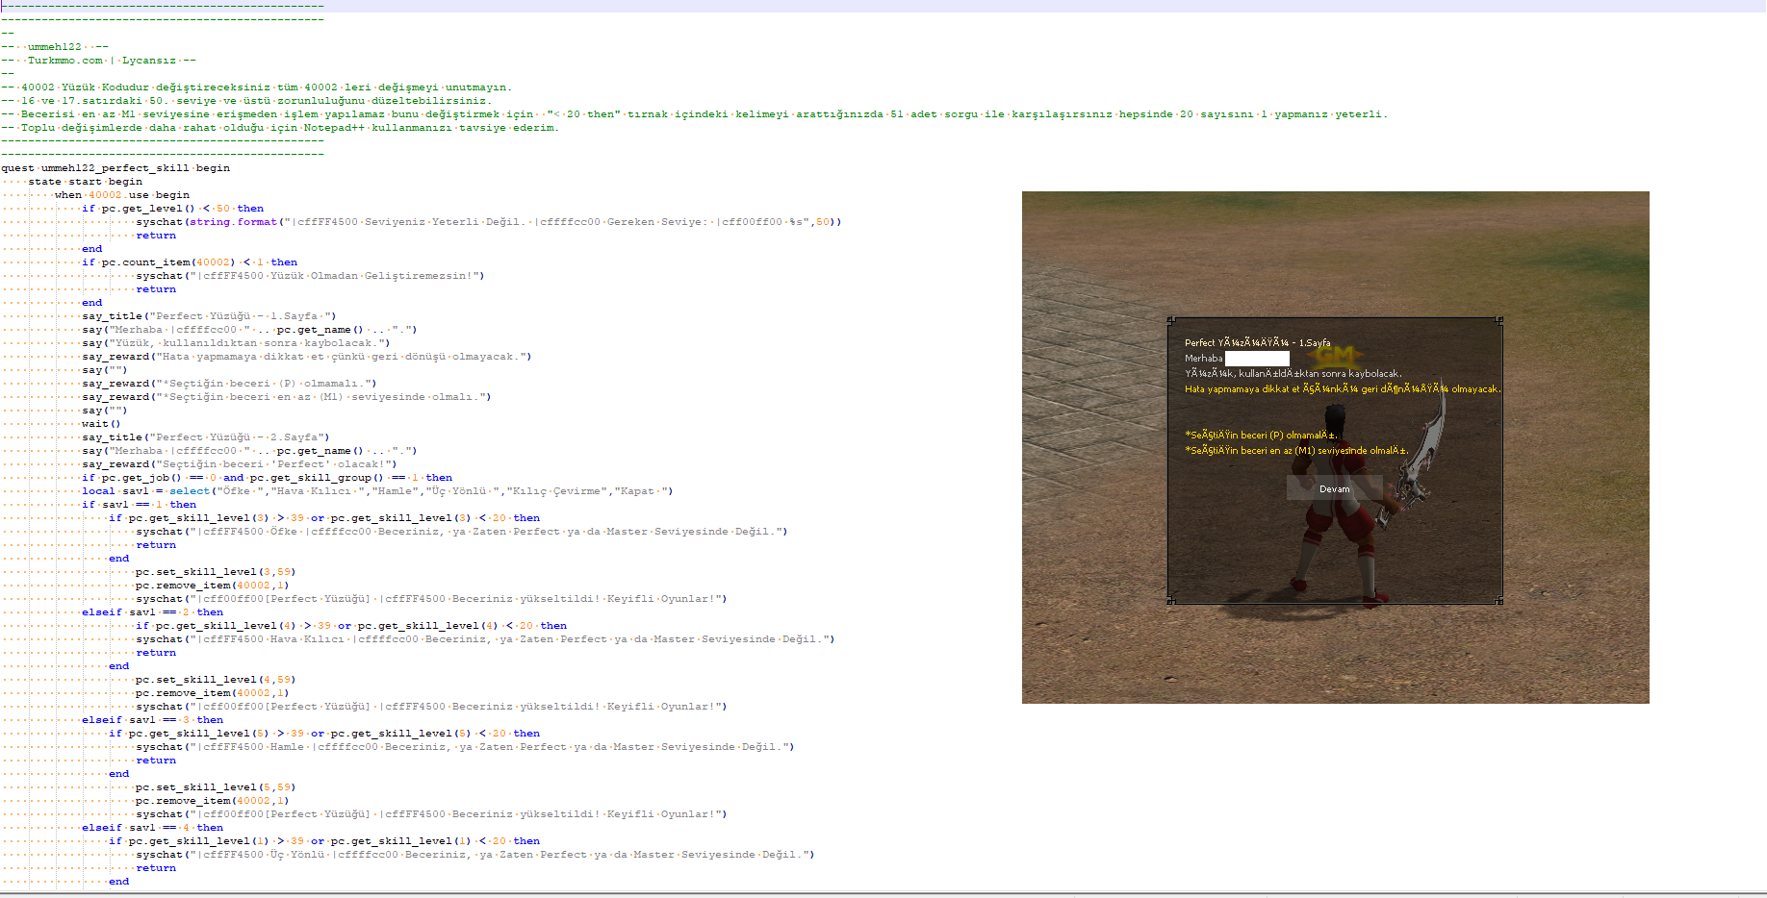
Task: Click the 'local savl = select' code line
Action: tap(377, 491)
